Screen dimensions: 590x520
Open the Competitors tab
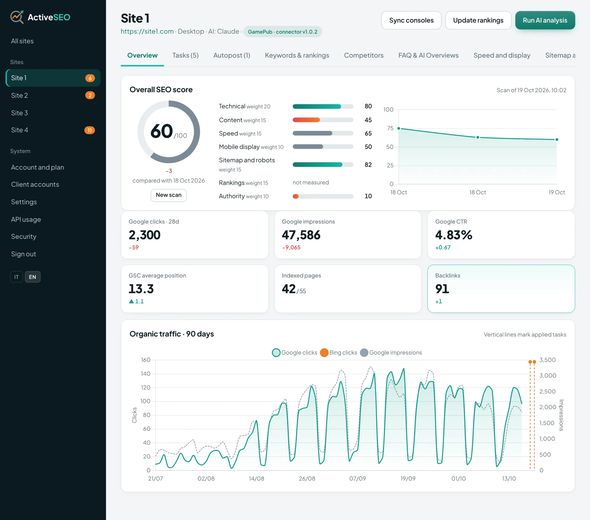pos(364,55)
